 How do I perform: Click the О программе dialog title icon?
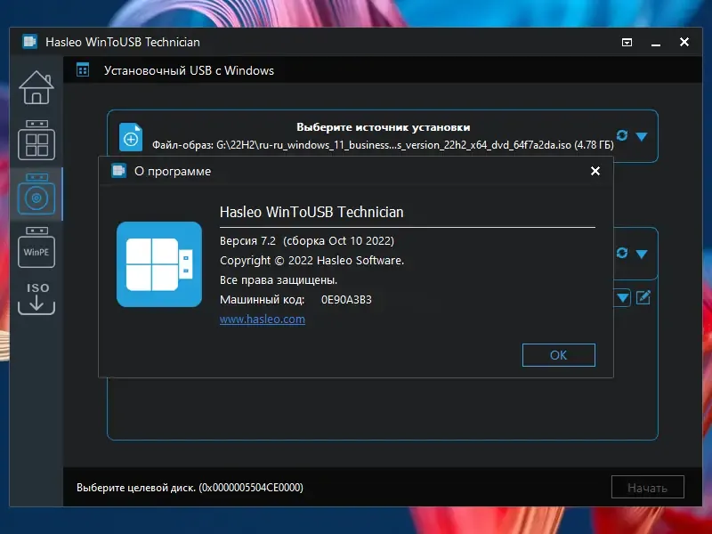[119, 171]
